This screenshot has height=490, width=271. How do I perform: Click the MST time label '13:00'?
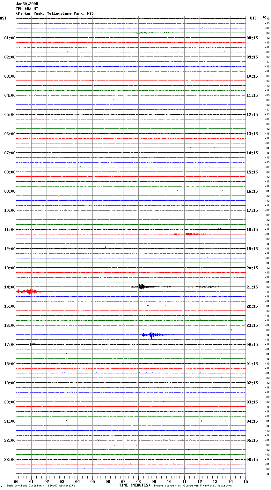coord(10,268)
